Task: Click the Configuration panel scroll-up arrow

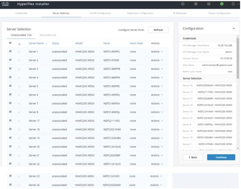Action: tap(238, 37)
